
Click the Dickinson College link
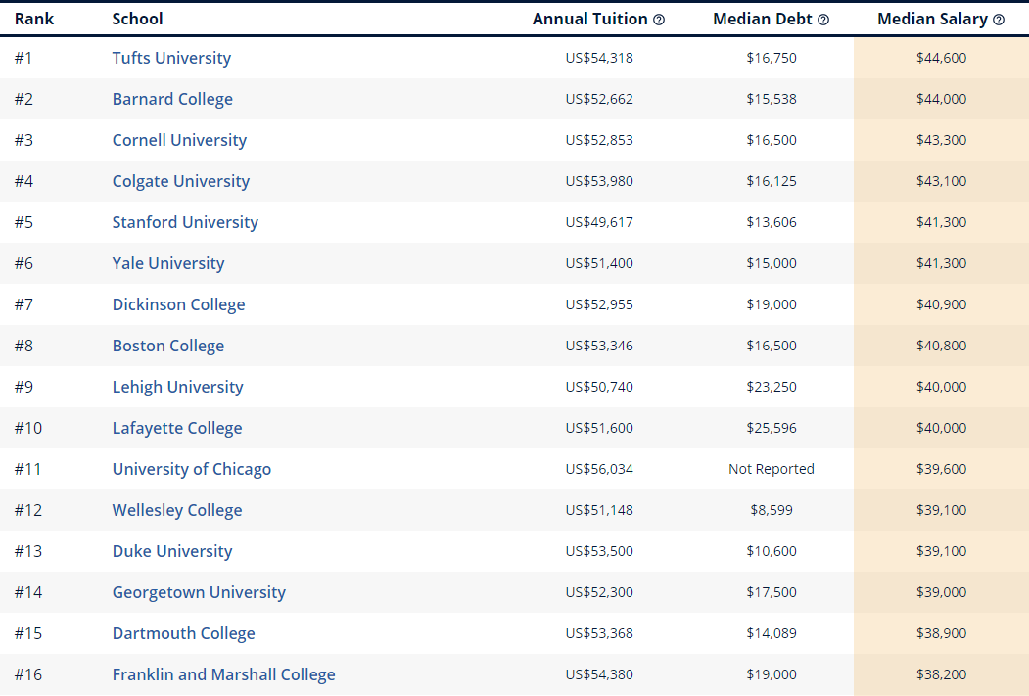coord(178,304)
